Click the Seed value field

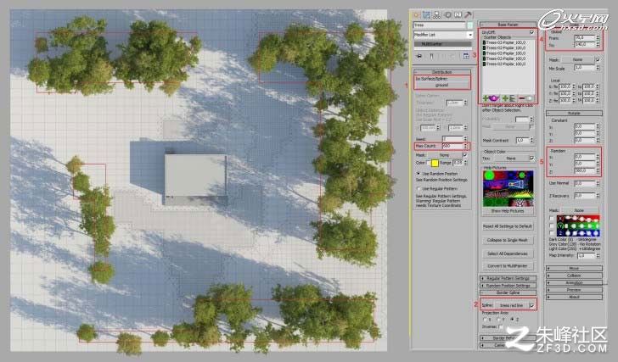click(x=452, y=139)
